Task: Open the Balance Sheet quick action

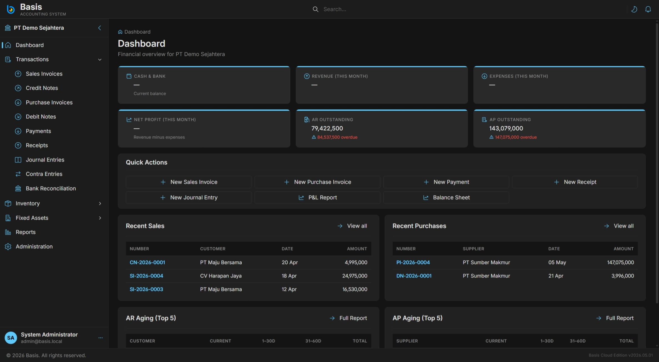Action: pyautogui.click(x=446, y=198)
